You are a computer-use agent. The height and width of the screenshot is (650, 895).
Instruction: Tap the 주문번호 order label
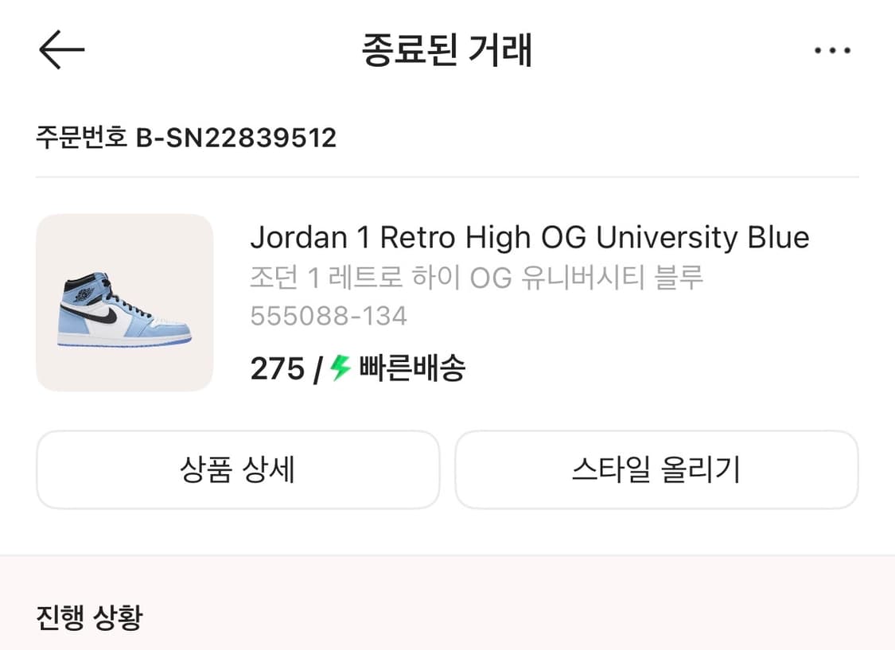click(x=80, y=138)
